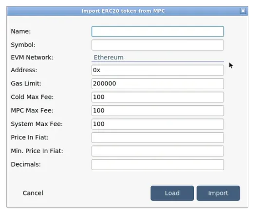
Task: Select the Min. Price In Fiat field
Action: tap(158, 151)
